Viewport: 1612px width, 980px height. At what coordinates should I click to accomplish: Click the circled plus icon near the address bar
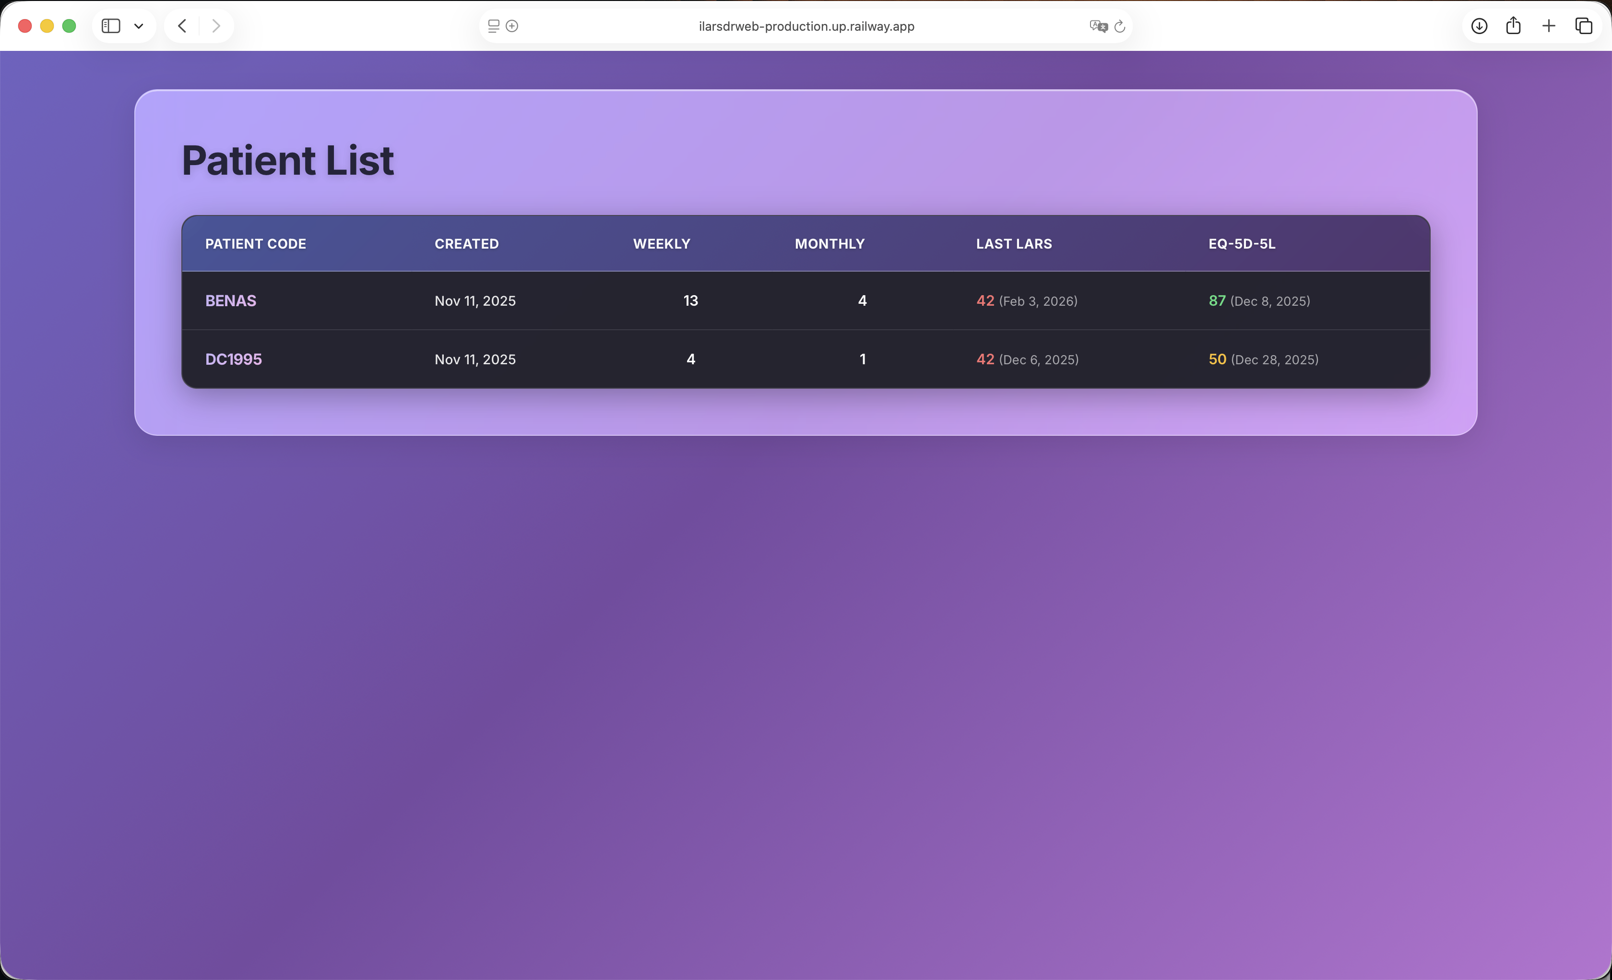[x=512, y=26]
